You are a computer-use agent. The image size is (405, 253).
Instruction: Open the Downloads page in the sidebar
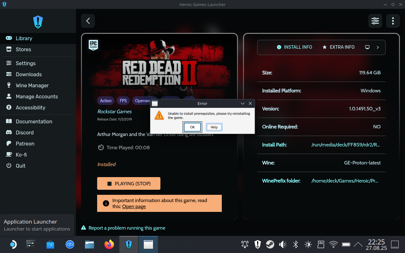pyautogui.click(x=38, y=74)
